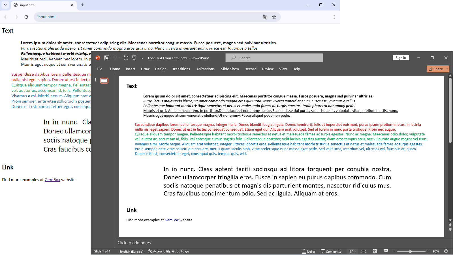Screen dimensions: 453x255
Task: Start presentation from beginning icon
Action: tap(134, 58)
